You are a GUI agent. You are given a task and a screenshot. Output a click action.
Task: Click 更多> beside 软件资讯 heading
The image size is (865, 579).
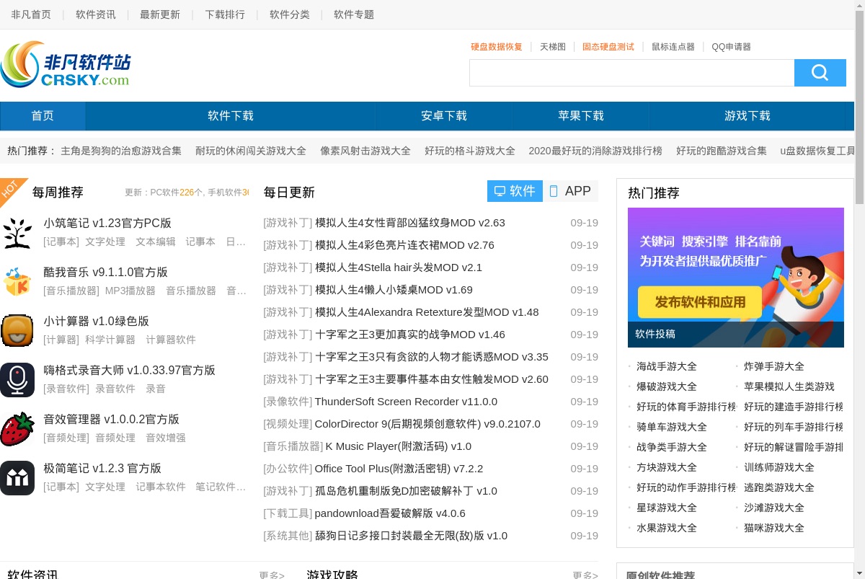click(x=272, y=575)
